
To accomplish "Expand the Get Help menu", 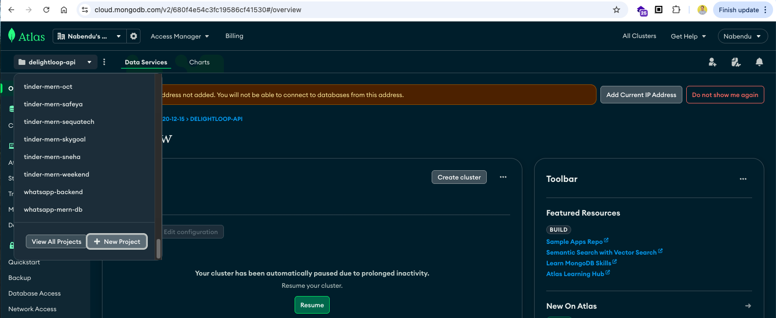I will coord(688,36).
